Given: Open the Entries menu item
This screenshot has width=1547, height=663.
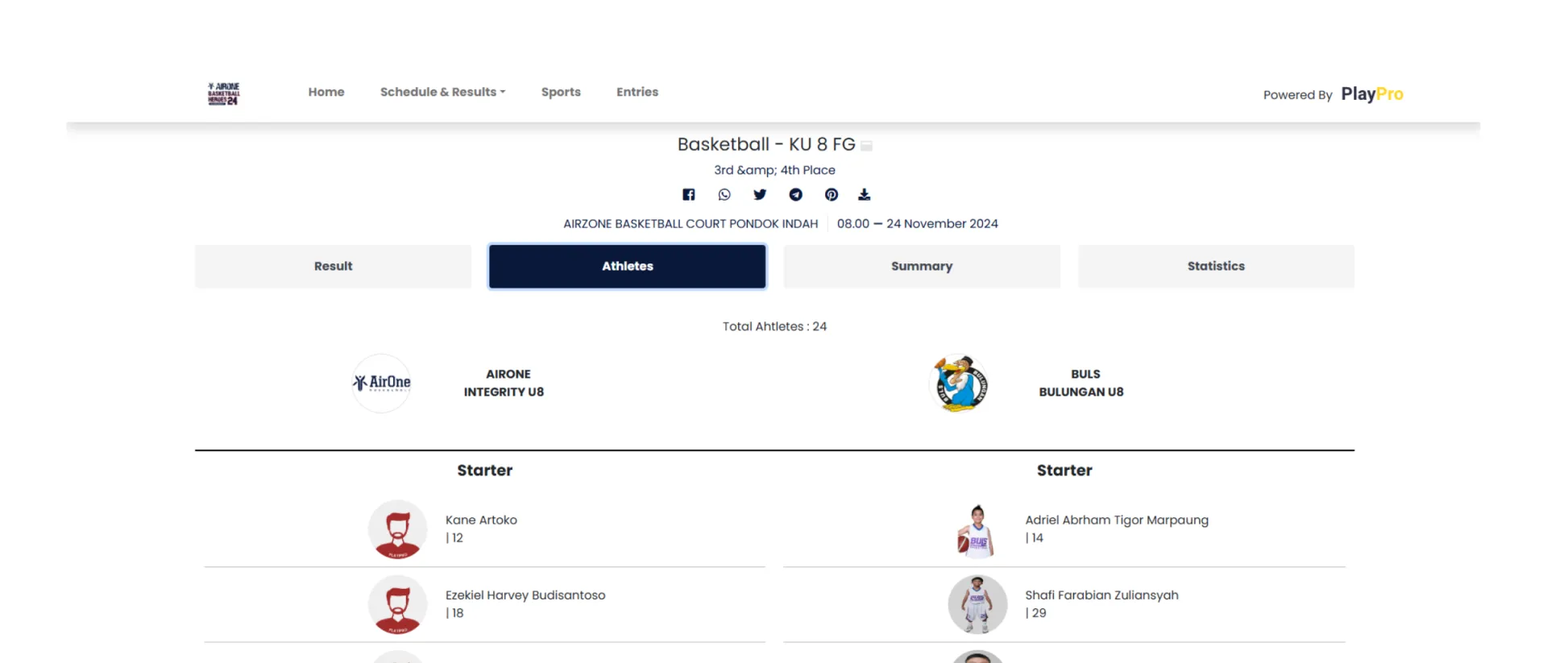Looking at the screenshot, I should point(637,92).
